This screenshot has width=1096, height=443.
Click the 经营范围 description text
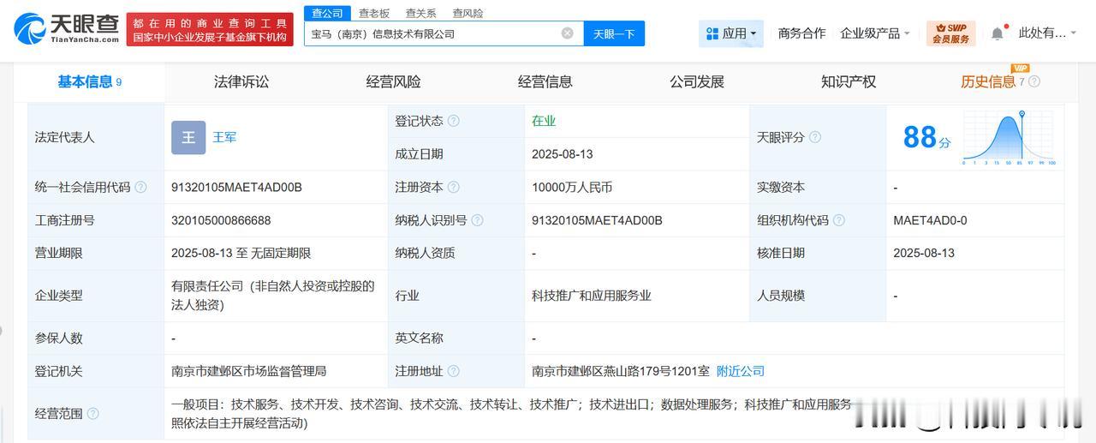pos(512,414)
